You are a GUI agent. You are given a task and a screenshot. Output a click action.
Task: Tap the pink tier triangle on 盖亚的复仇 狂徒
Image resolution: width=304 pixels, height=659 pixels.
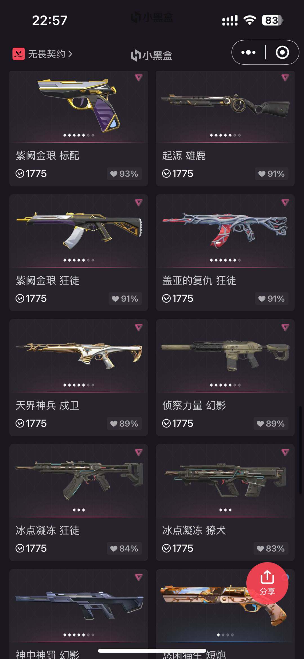click(x=285, y=202)
